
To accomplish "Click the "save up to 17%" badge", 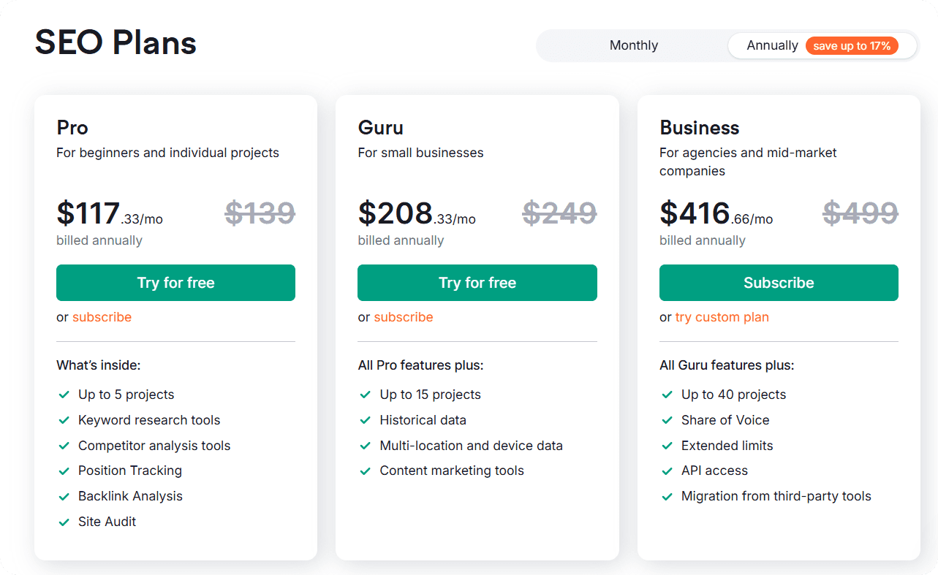I will (852, 46).
